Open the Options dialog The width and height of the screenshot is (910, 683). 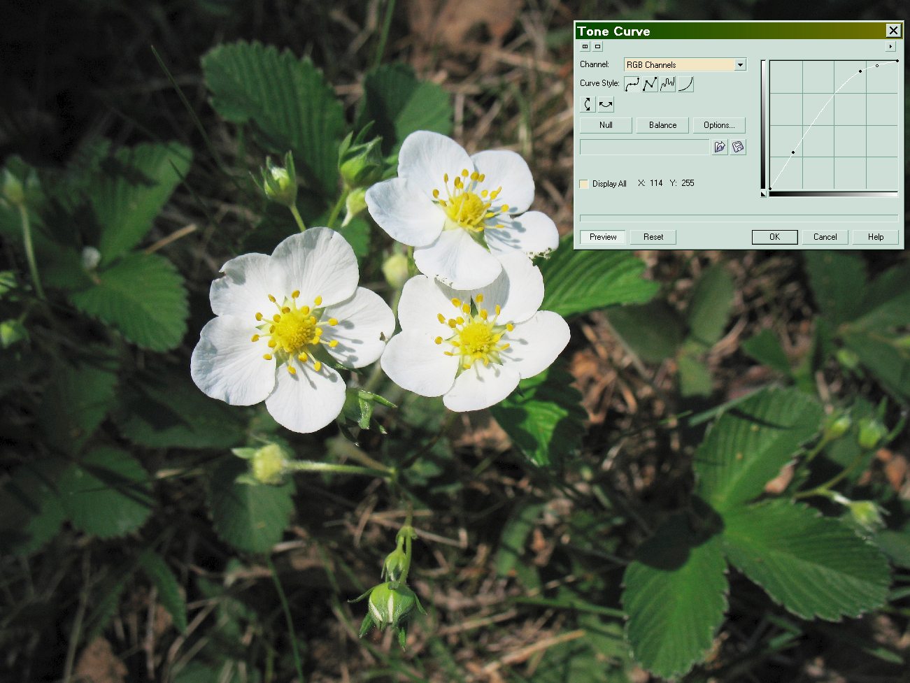click(x=718, y=125)
